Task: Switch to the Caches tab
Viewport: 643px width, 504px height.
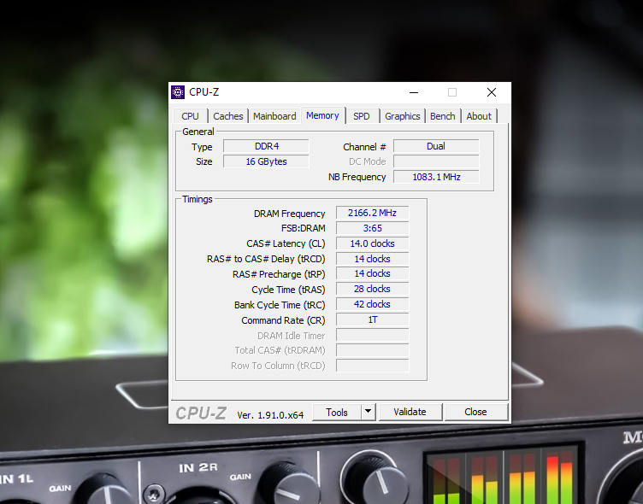Action: pyautogui.click(x=228, y=116)
